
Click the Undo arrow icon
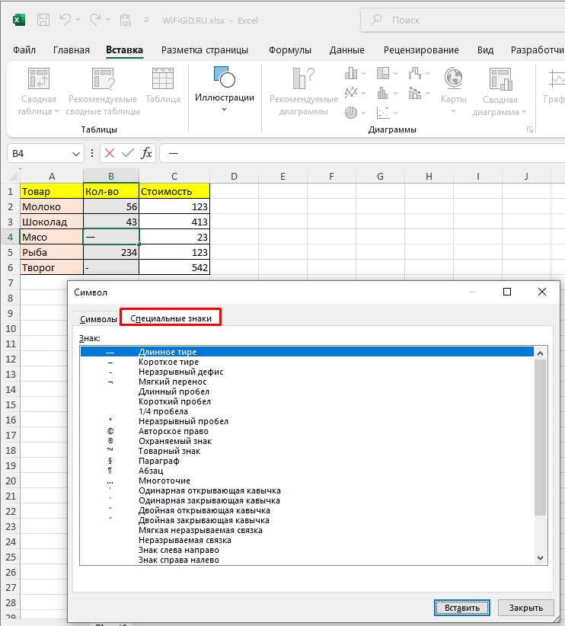[x=65, y=20]
